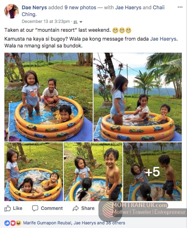Open the photo of shirtless boy smiling
Viewport: 187px width, 228px height.
point(93,172)
